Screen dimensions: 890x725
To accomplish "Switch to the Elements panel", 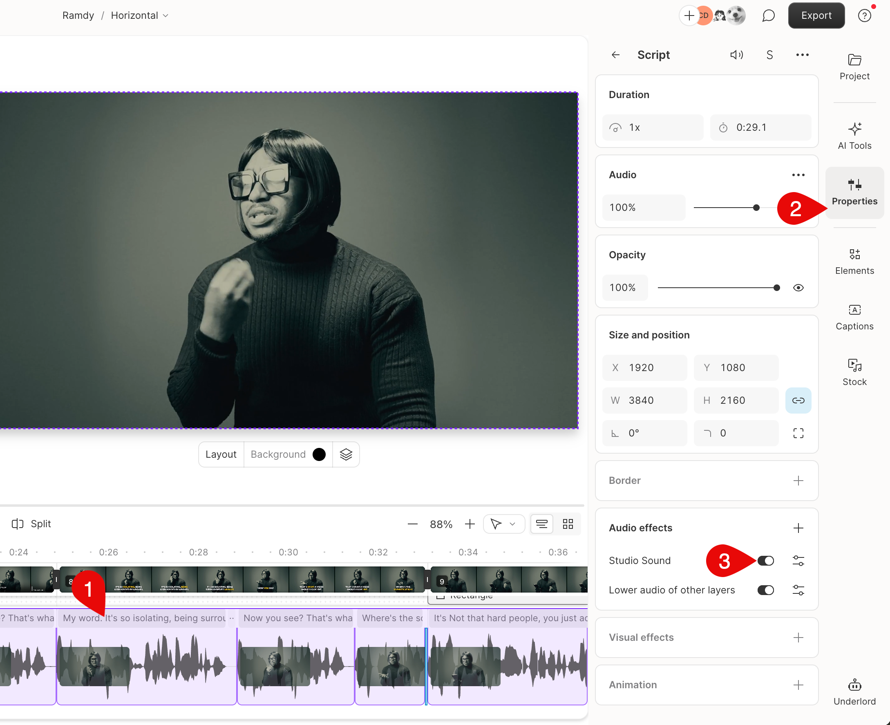I will [854, 260].
